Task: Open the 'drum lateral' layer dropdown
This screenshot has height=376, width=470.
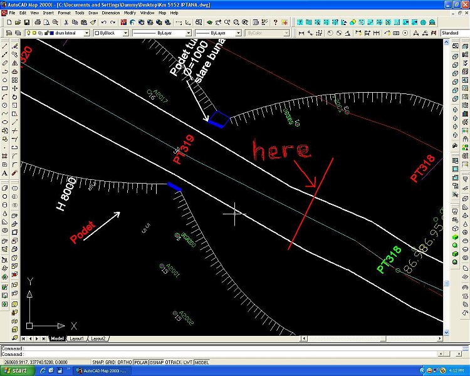Action: [x=86, y=33]
